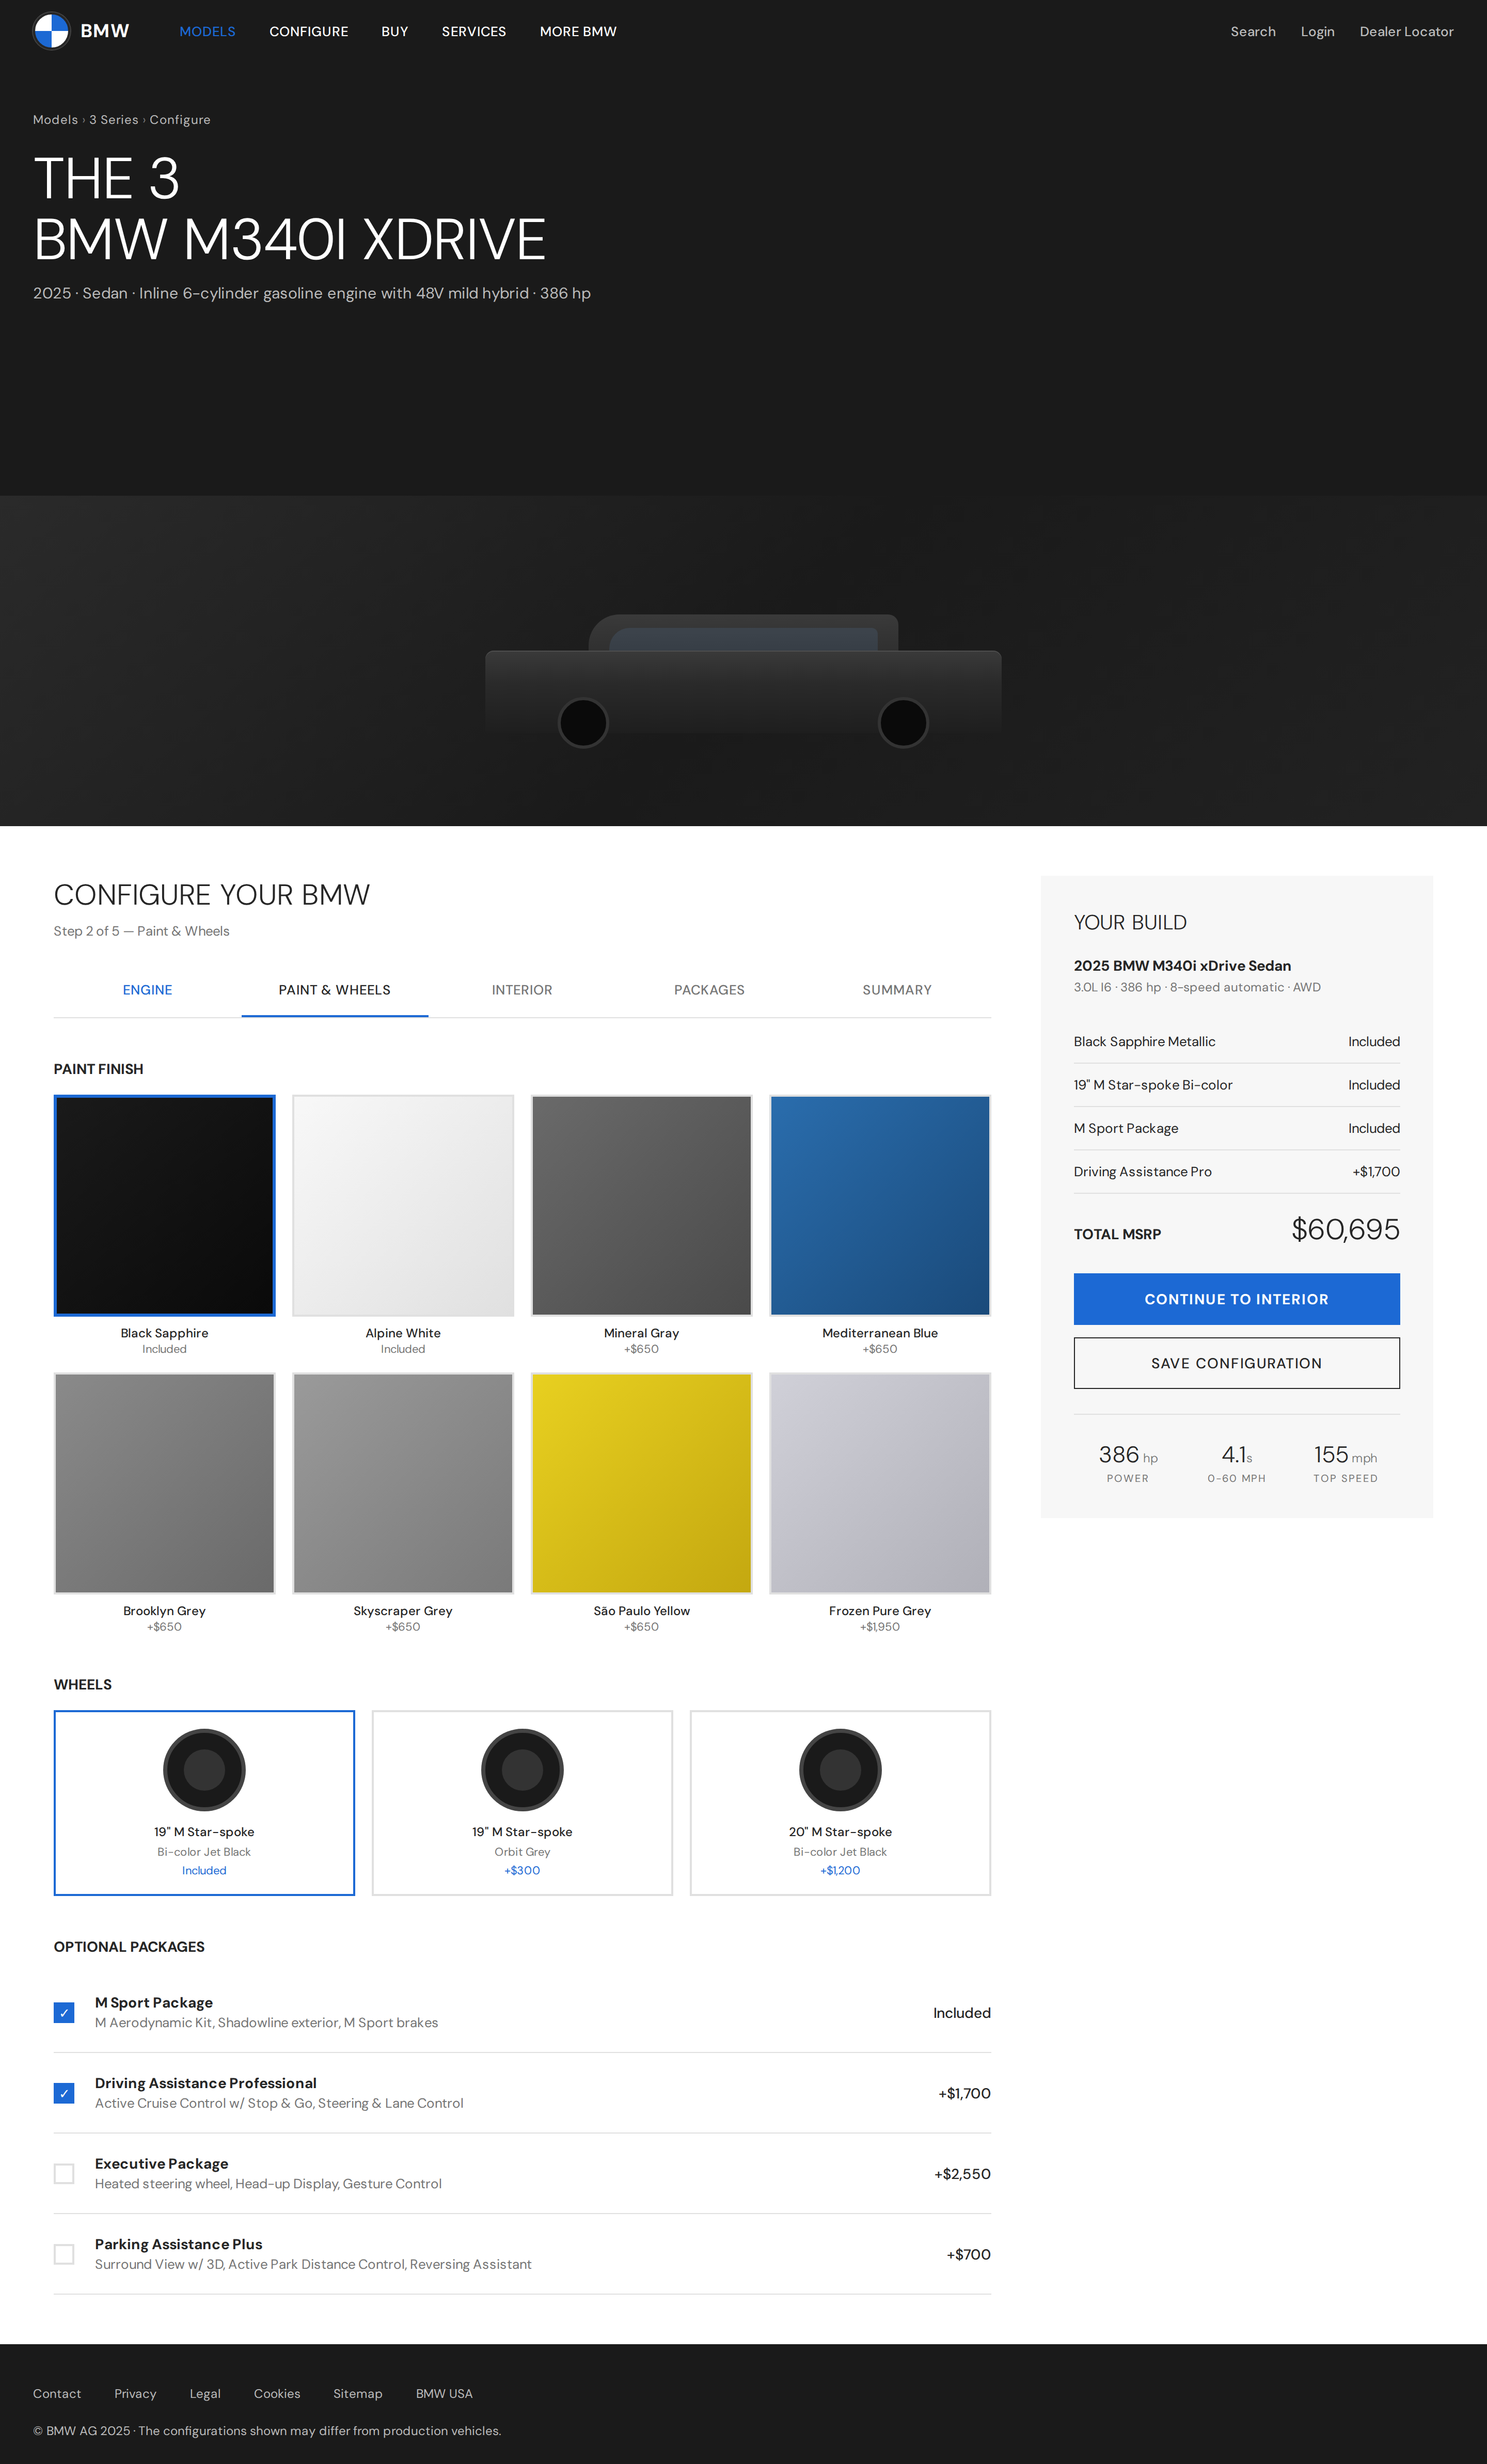Enable the Executive Package checkbox
The height and width of the screenshot is (2464, 1487).
[64, 2174]
